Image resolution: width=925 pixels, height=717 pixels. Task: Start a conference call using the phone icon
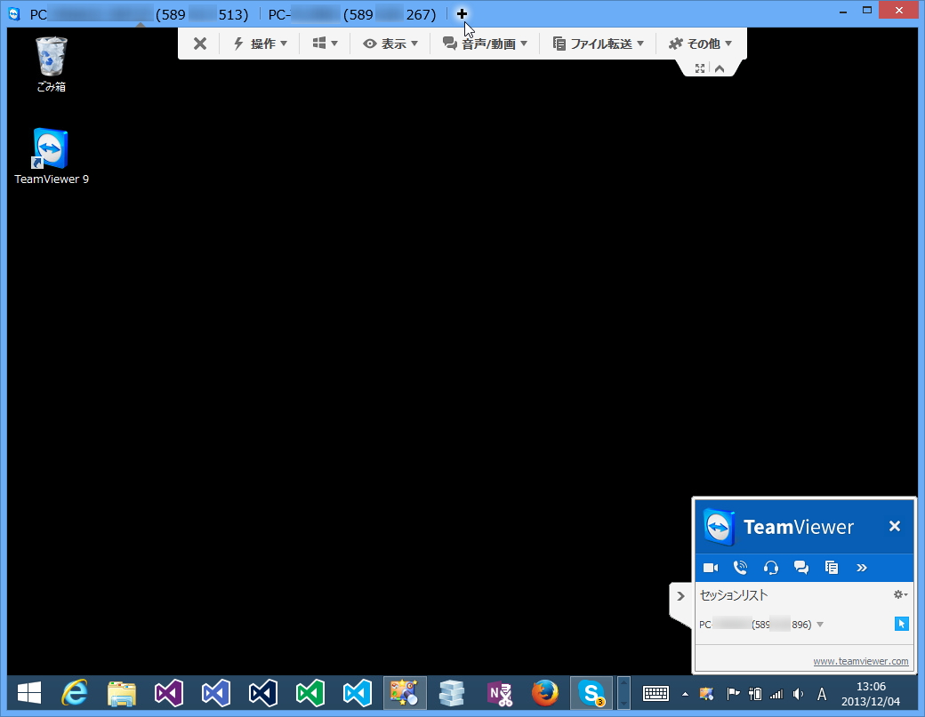point(740,568)
